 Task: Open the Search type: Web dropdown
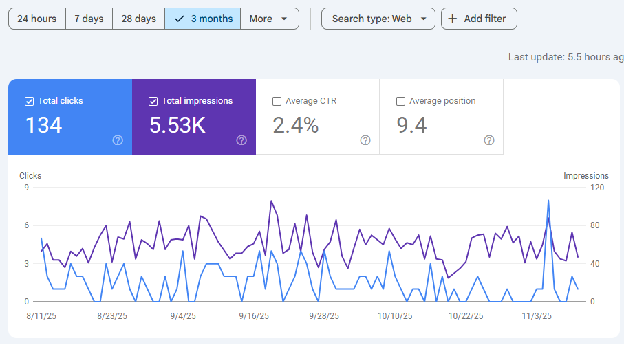378,19
